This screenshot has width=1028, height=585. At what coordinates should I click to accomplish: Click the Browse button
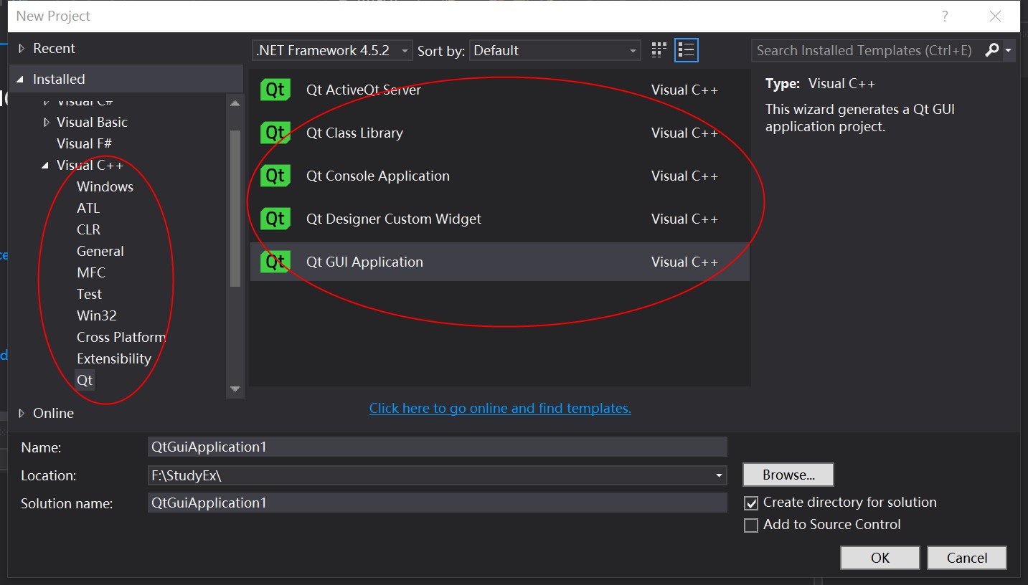pos(787,474)
